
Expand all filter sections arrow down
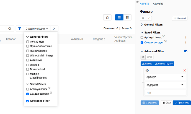[x=149, y=18]
